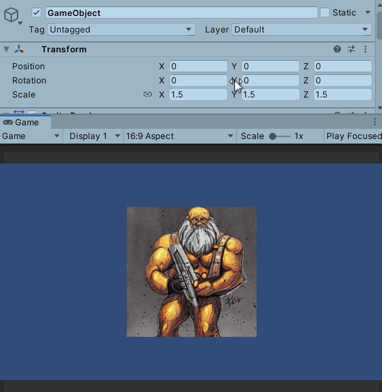The image size is (382, 392).
Task: Adjust the Game view Scale slider
Action: point(279,136)
